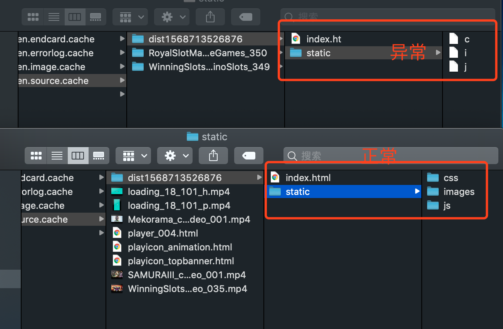Viewport: 503px width, 329px height.
Task: Click static title in lower window titlebar
Action: coord(215,137)
